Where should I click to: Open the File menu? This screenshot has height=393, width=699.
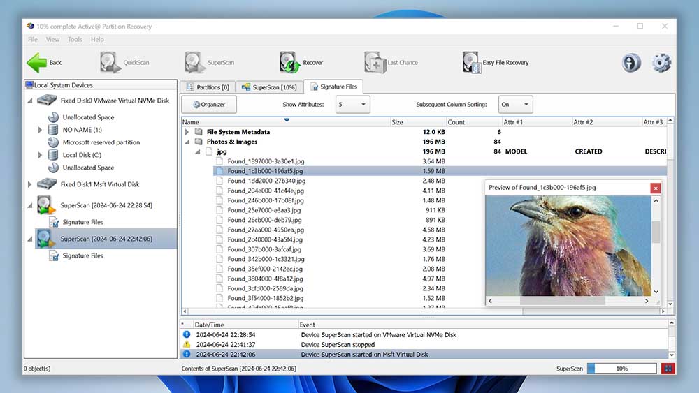tap(33, 39)
